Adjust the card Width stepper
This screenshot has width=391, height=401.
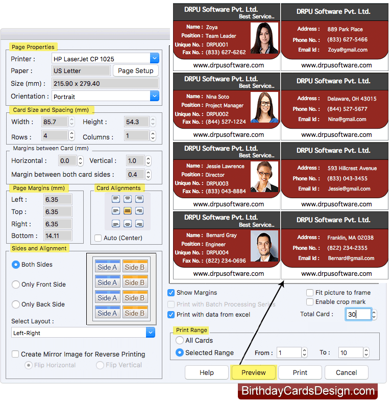(x=72, y=122)
